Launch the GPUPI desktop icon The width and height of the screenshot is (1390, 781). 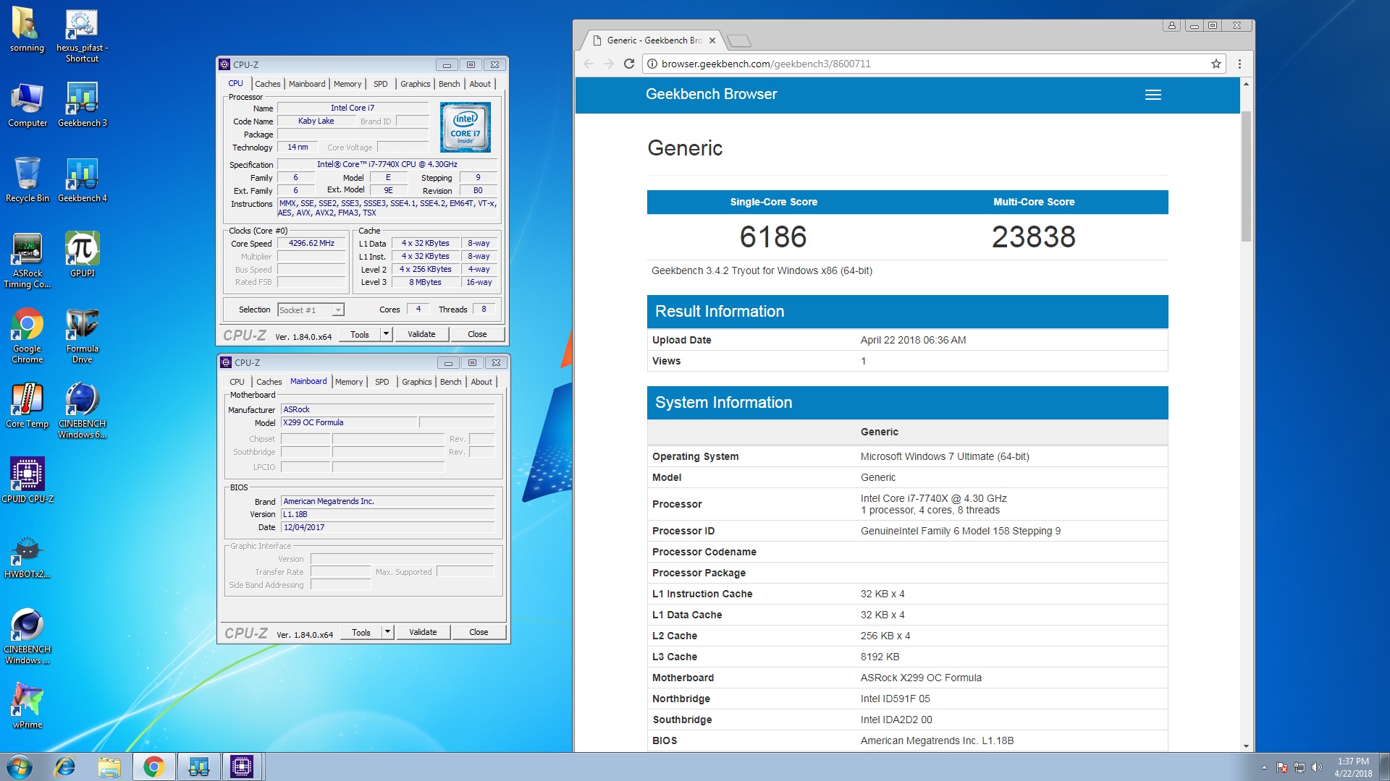point(82,255)
